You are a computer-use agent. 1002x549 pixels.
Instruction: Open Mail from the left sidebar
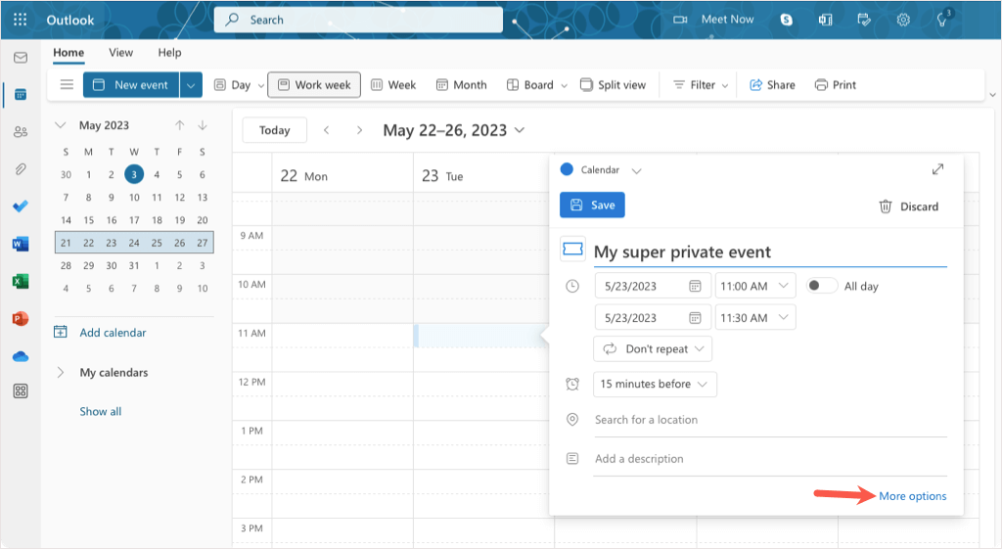pyautogui.click(x=20, y=58)
